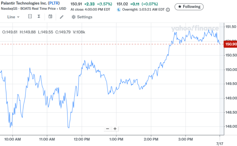Click the 10:00 AM time axis label
The height and width of the screenshot is (146, 237).
pos(13,139)
